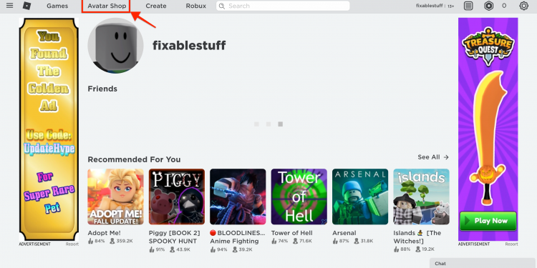Click the Roblox logo icon
The image size is (537, 268).
[26, 6]
